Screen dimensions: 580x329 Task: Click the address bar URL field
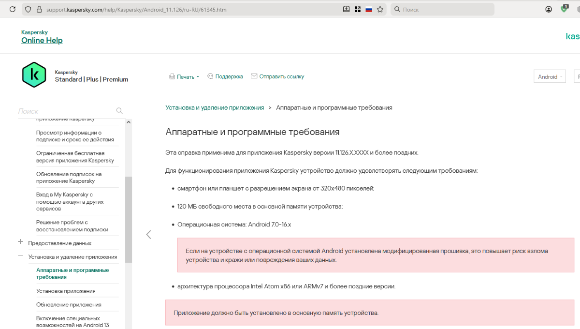(193, 9)
